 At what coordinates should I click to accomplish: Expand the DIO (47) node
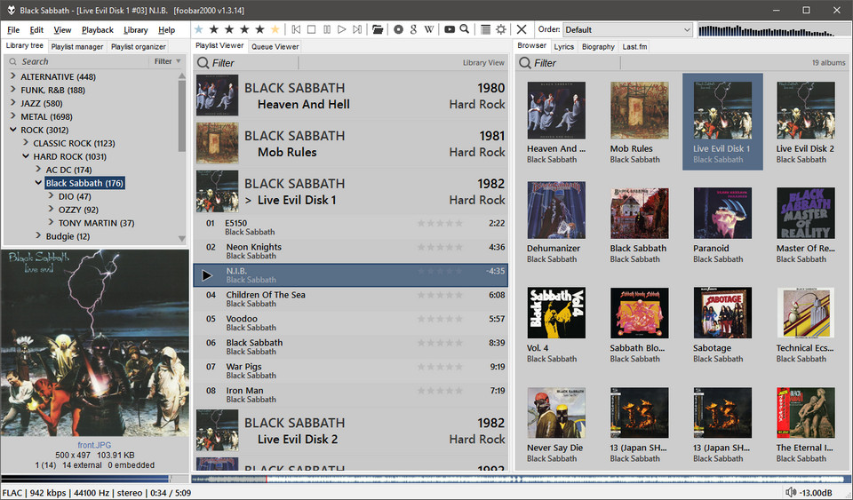[x=51, y=196]
